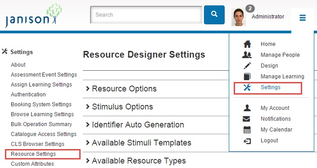Select Settings in the dropdown menu
This screenshot has width=317, height=168.
pos(271,87)
